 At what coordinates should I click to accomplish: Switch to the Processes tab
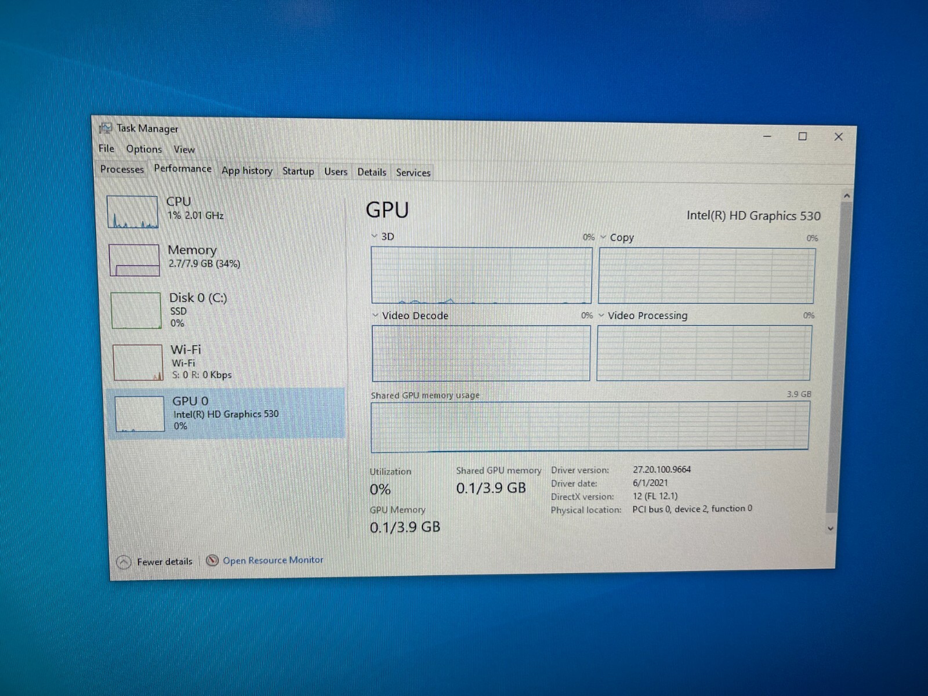[122, 169]
